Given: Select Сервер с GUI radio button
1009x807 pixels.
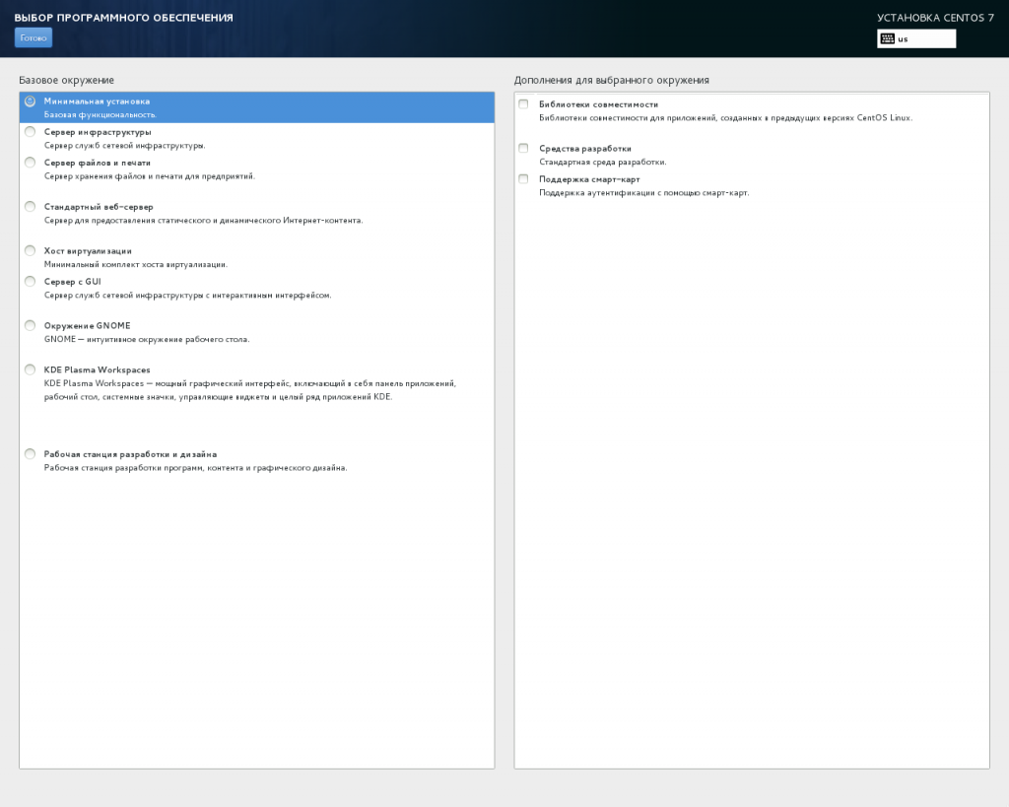Looking at the screenshot, I should tap(31, 282).
